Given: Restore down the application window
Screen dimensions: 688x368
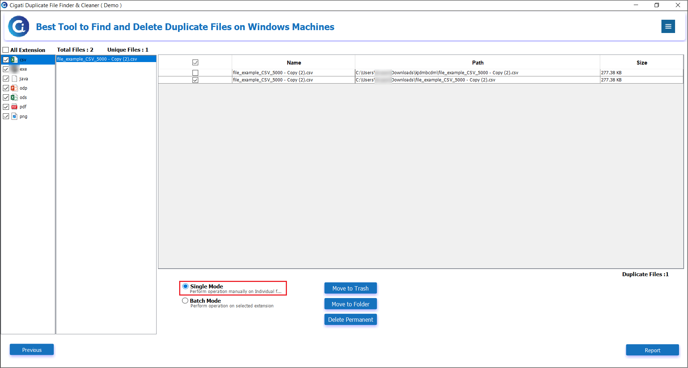Looking at the screenshot, I should click(x=657, y=5).
